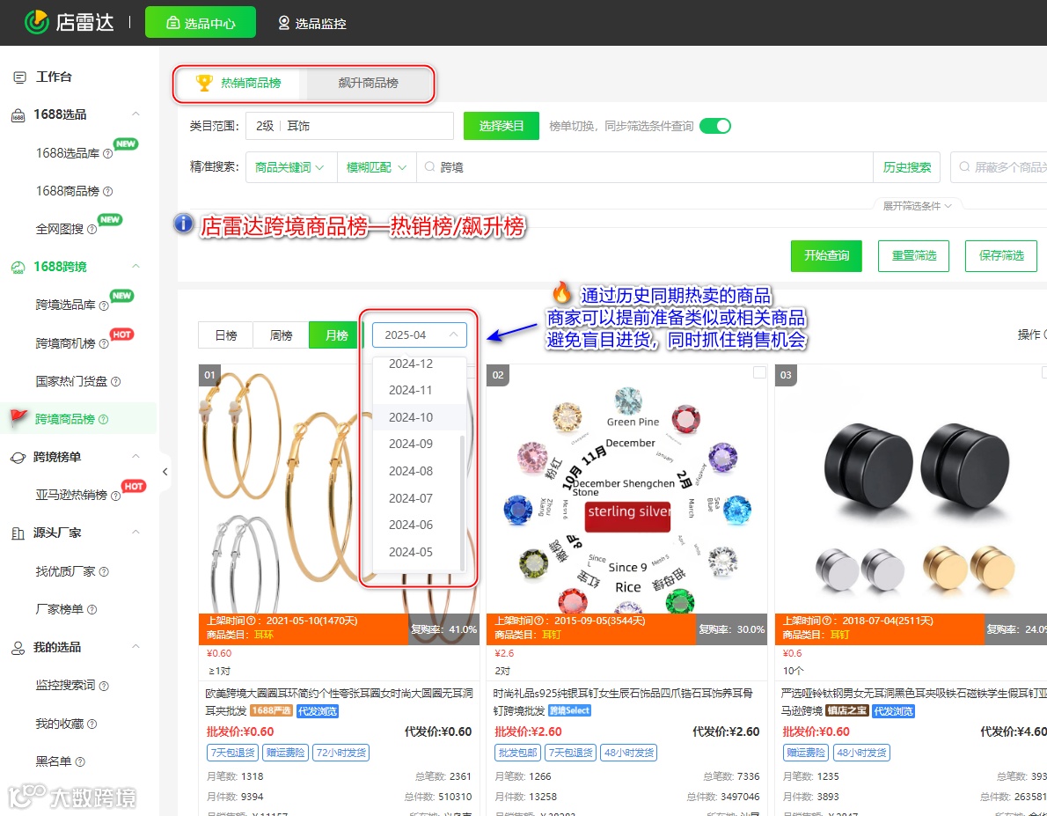Click the 工作台 sidebar icon
This screenshot has height=816, width=1047.
(x=19, y=77)
